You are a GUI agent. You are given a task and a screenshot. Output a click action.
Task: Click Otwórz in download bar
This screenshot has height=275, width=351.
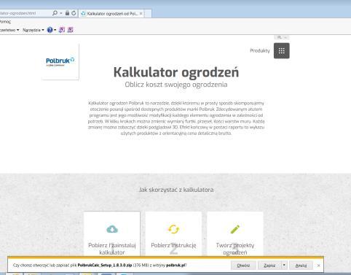(x=243, y=266)
